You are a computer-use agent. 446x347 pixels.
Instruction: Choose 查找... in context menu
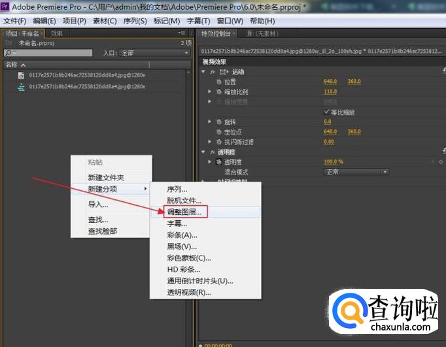(x=98, y=220)
